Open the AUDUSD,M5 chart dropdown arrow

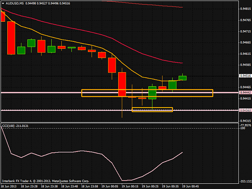(3, 3)
